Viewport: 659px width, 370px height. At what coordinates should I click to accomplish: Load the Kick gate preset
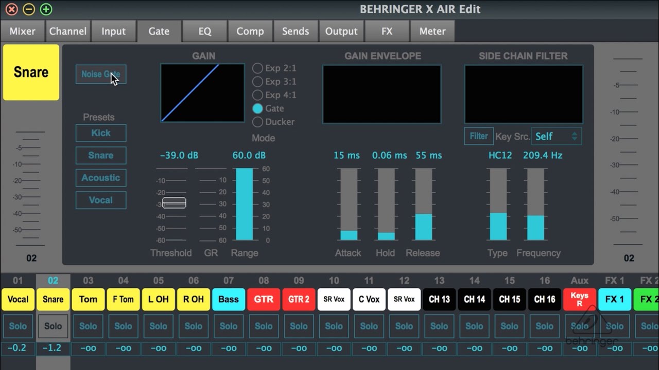(101, 133)
